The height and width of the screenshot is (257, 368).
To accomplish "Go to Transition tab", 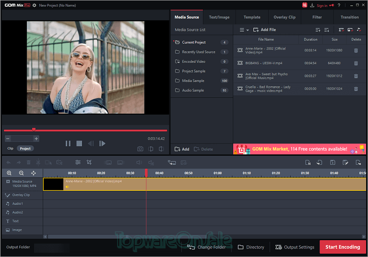I will tap(349, 17).
